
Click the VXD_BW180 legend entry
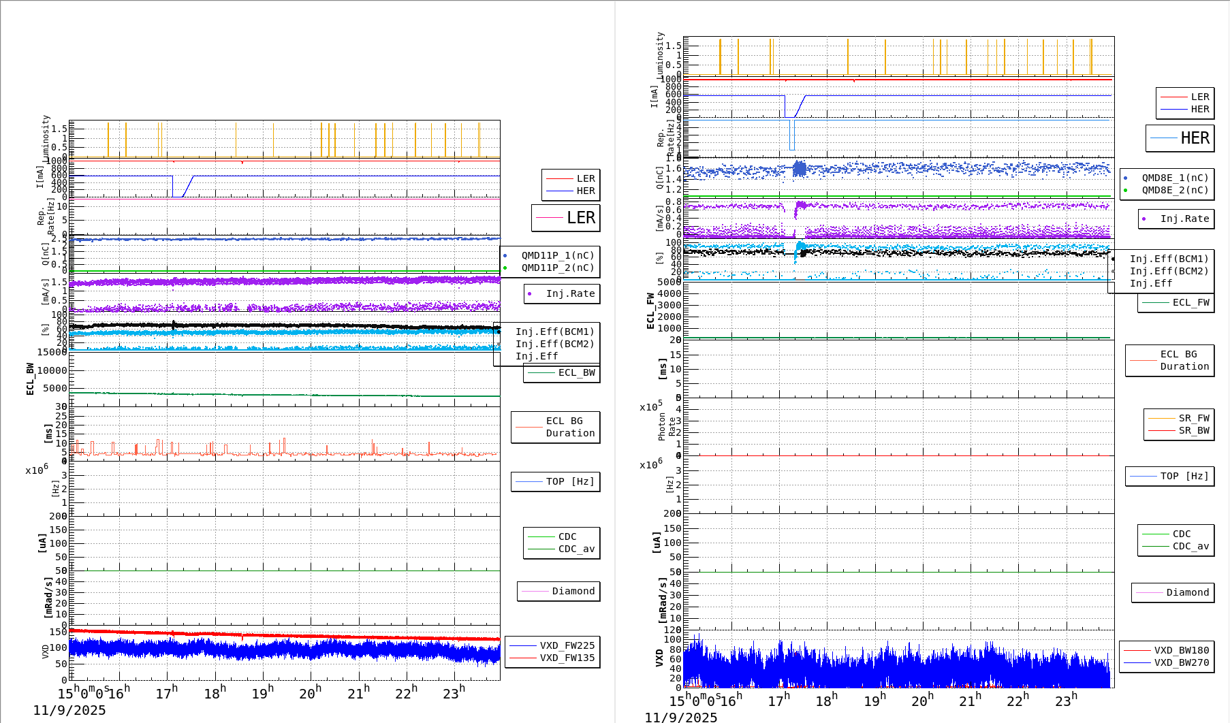(1181, 650)
